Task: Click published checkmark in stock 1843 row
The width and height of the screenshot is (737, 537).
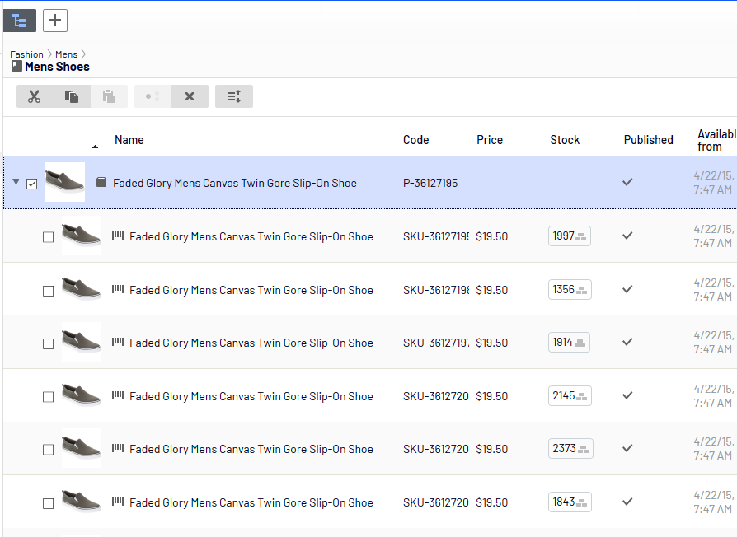Action: pos(627,502)
